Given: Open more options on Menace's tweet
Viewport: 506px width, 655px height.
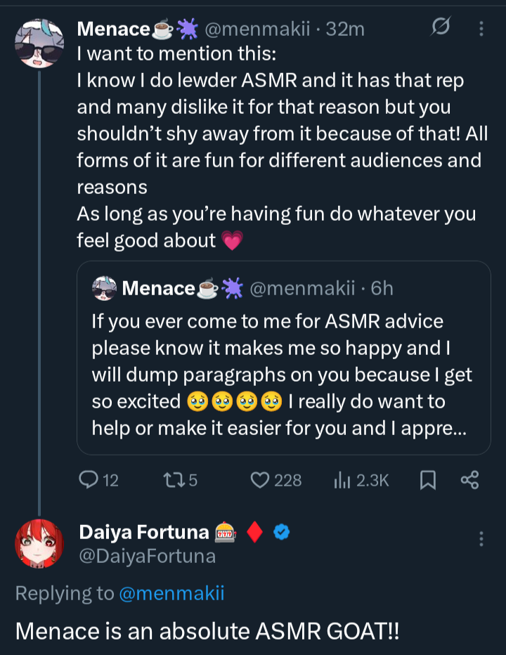Looking at the screenshot, I should point(481,29).
